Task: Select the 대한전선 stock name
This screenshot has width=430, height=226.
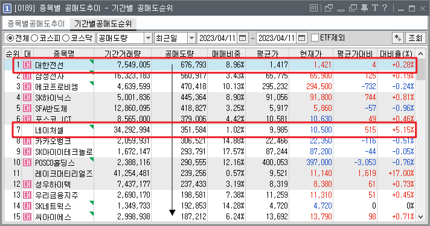Action: coord(50,65)
